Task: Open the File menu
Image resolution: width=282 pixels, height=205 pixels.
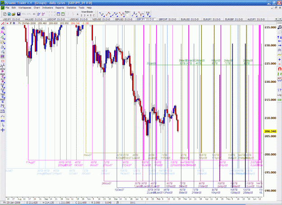Action: 7,8
